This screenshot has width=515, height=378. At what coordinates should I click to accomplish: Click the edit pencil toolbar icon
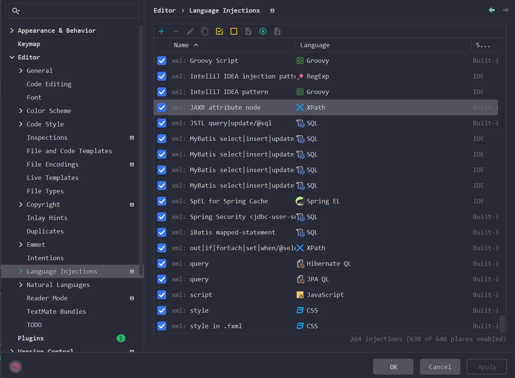click(190, 31)
